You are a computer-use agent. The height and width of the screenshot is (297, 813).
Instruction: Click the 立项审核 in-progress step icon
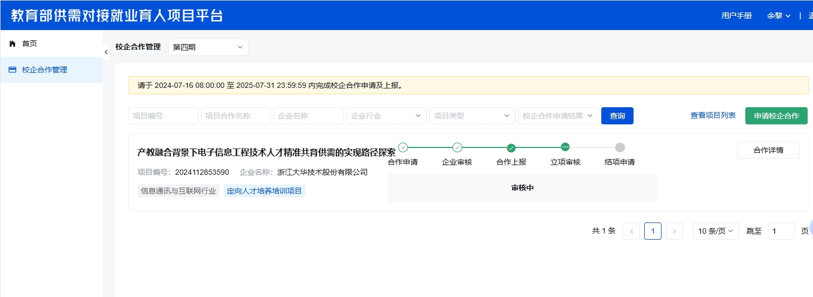pos(565,147)
